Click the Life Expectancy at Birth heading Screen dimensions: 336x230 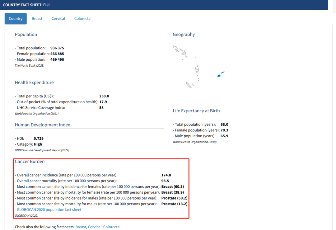pyautogui.click(x=196, y=111)
